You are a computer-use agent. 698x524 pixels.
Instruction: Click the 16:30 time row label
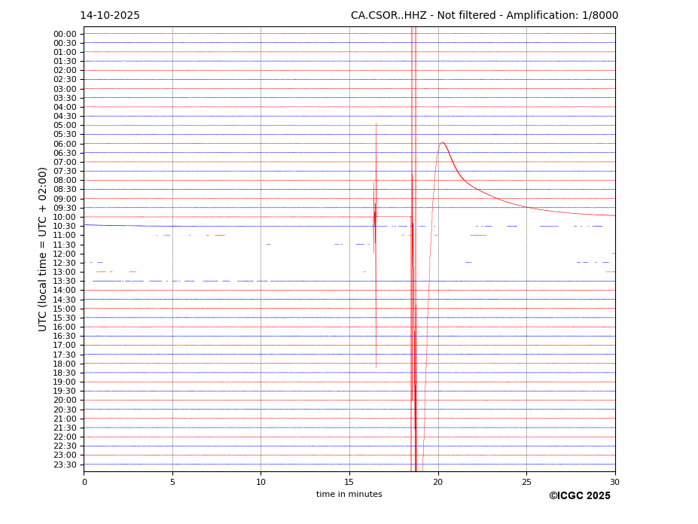(x=65, y=337)
